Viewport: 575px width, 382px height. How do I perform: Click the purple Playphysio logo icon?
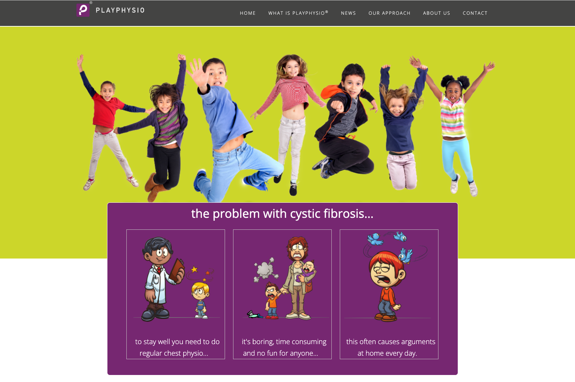pyautogui.click(x=83, y=10)
